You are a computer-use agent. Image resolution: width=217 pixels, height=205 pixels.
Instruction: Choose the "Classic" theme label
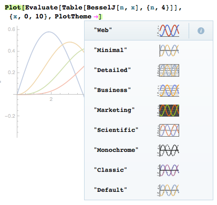point(110,170)
